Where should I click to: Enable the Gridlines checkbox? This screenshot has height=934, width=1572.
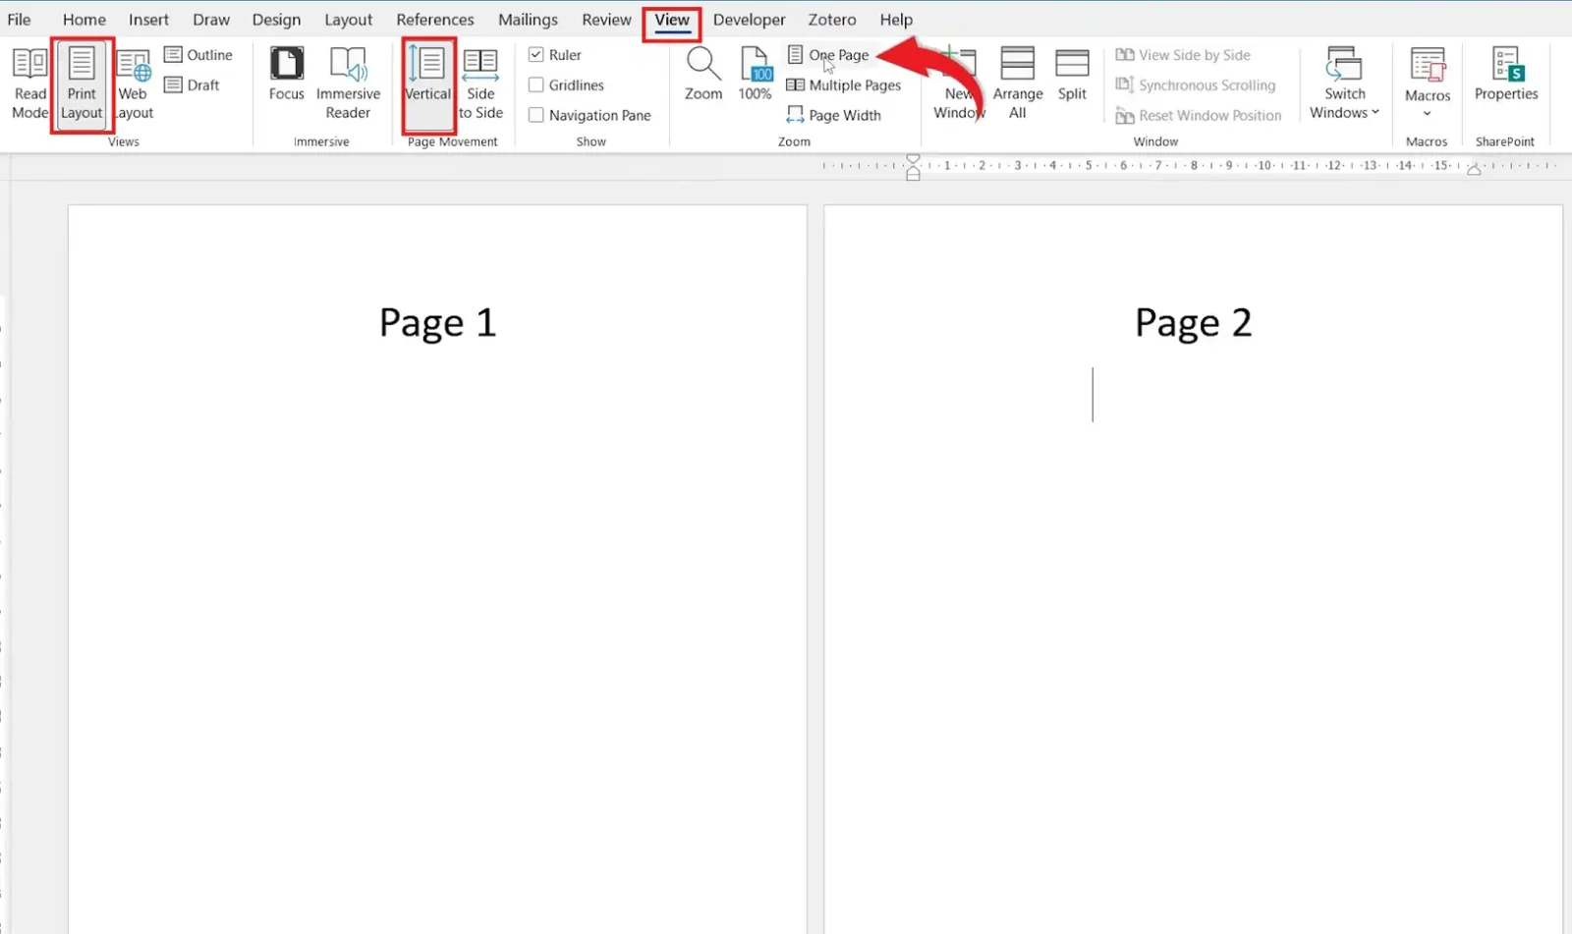[x=536, y=85]
